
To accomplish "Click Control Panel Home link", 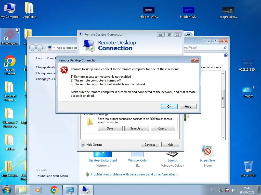I will [45, 58].
